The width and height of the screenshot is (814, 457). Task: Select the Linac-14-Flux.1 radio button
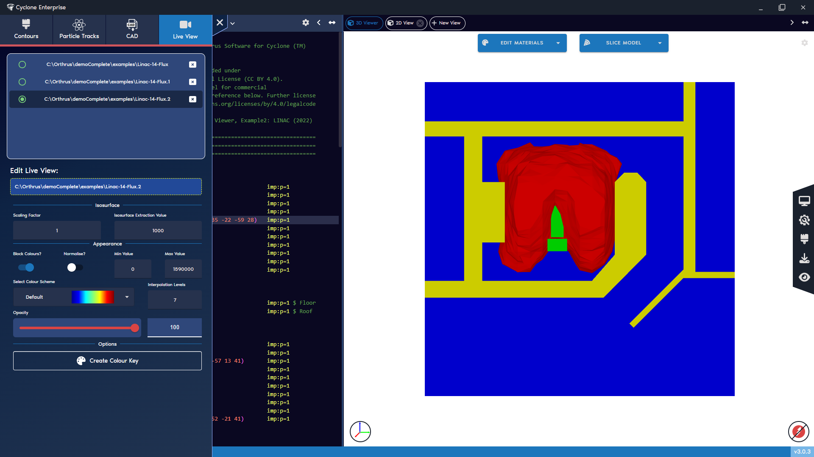click(x=22, y=82)
